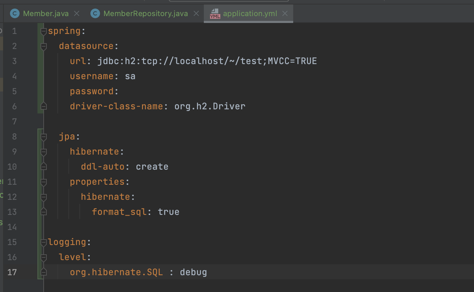The width and height of the screenshot is (474, 292).
Task: Click the 'spring' key
Action: pyautogui.click(x=64, y=31)
